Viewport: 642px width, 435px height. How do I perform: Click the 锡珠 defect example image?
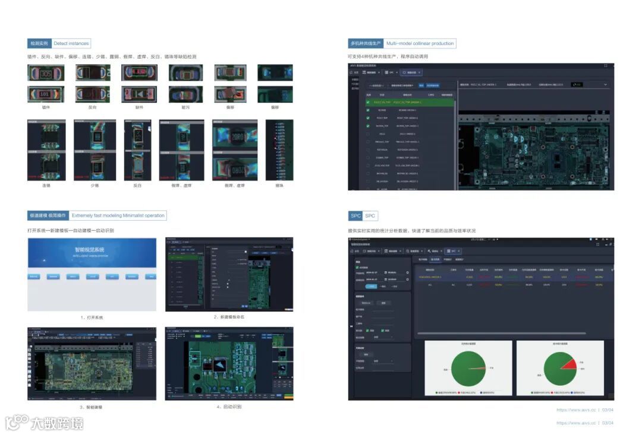(279, 150)
